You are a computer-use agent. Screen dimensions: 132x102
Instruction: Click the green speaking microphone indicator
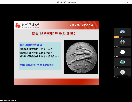coord(3,100)
